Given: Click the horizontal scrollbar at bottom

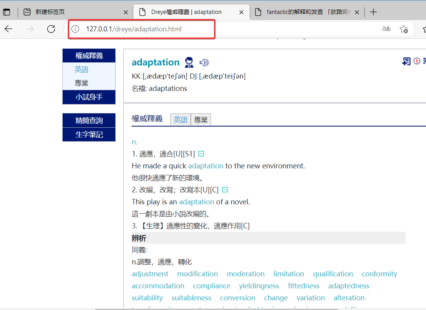Looking at the screenshot, I should click(217, 309).
